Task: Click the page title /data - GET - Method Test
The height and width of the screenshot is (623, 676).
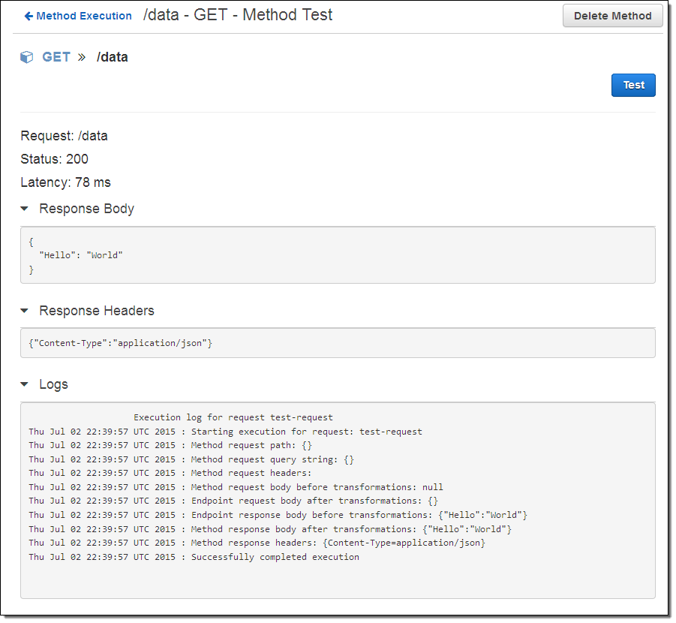Action: [237, 15]
